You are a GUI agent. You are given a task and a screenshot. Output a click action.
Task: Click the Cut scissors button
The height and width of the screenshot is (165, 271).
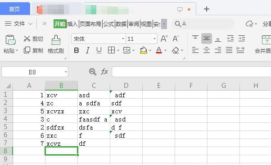[x=33, y=39]
